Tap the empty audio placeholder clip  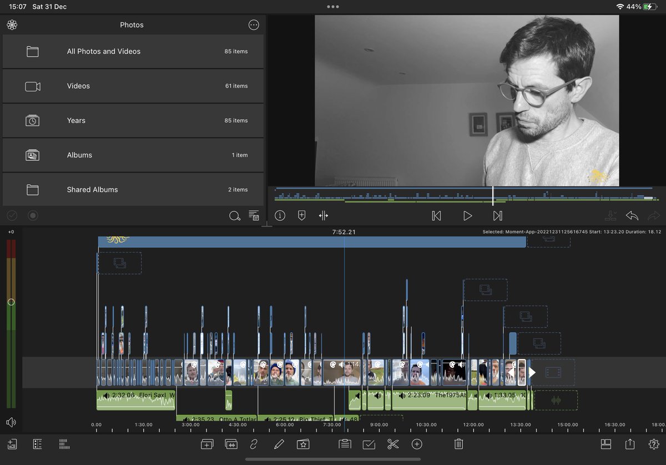556,400
